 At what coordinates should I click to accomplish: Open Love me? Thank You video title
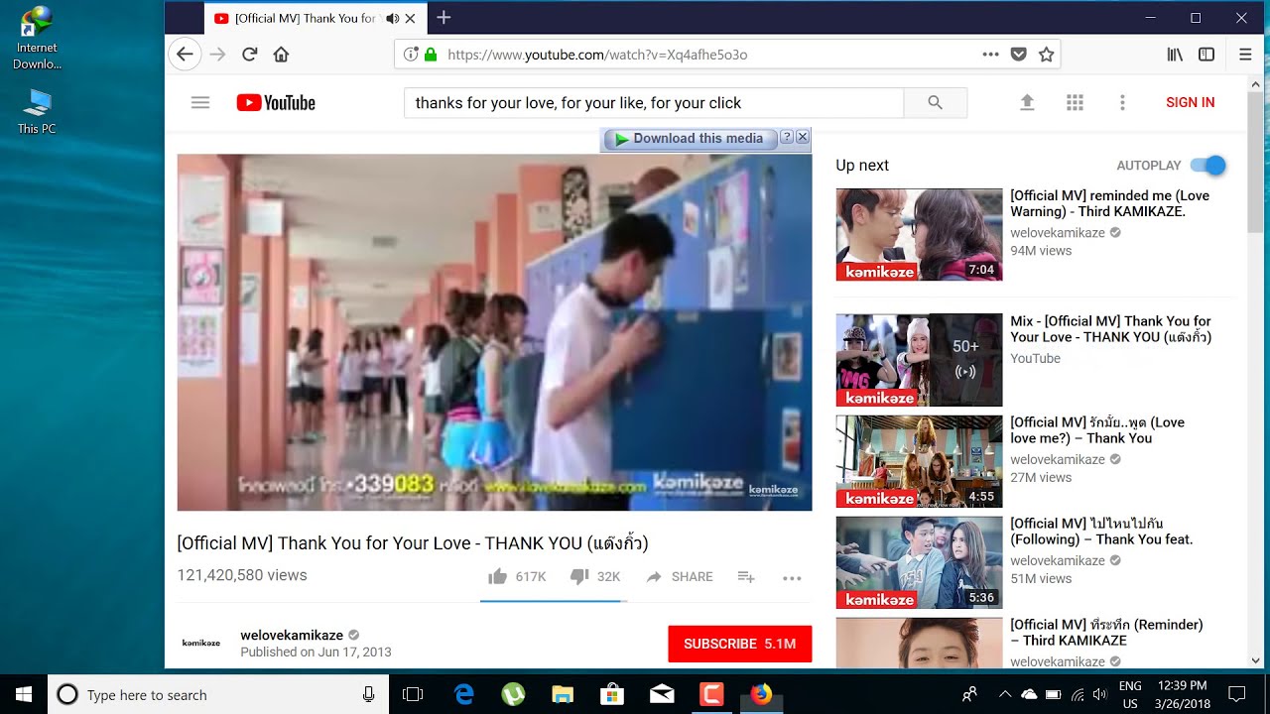1097,430
